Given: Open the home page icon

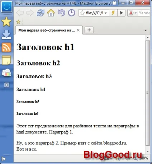Looking at the screenshot, I should coord(51,13).
